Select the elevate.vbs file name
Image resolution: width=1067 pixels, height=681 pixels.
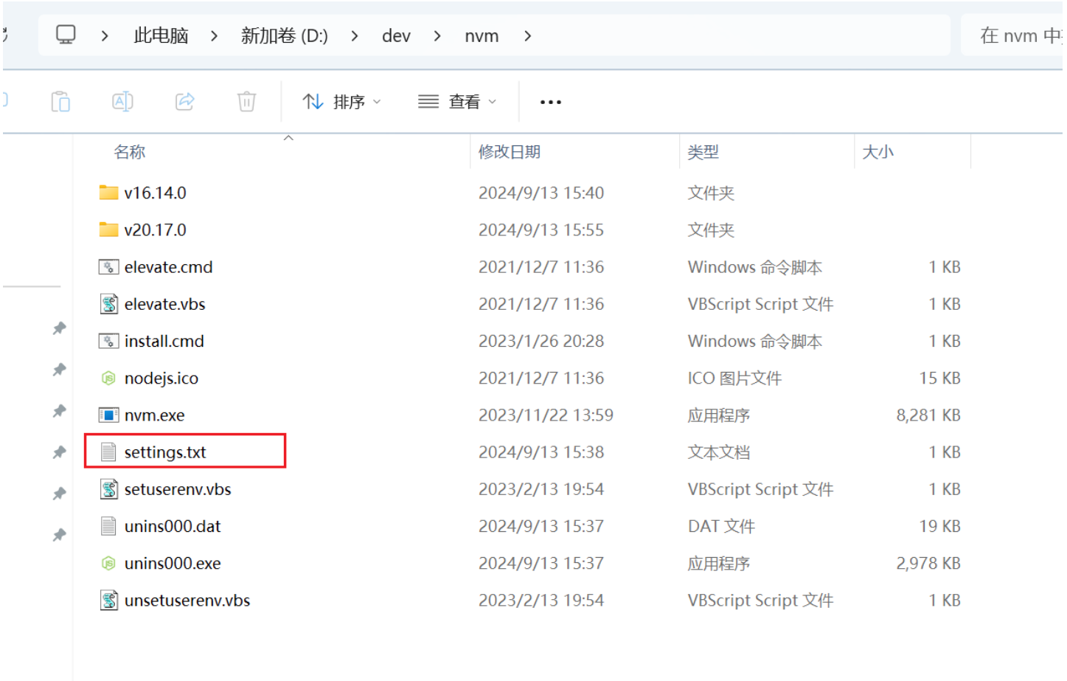click(164, 304)
